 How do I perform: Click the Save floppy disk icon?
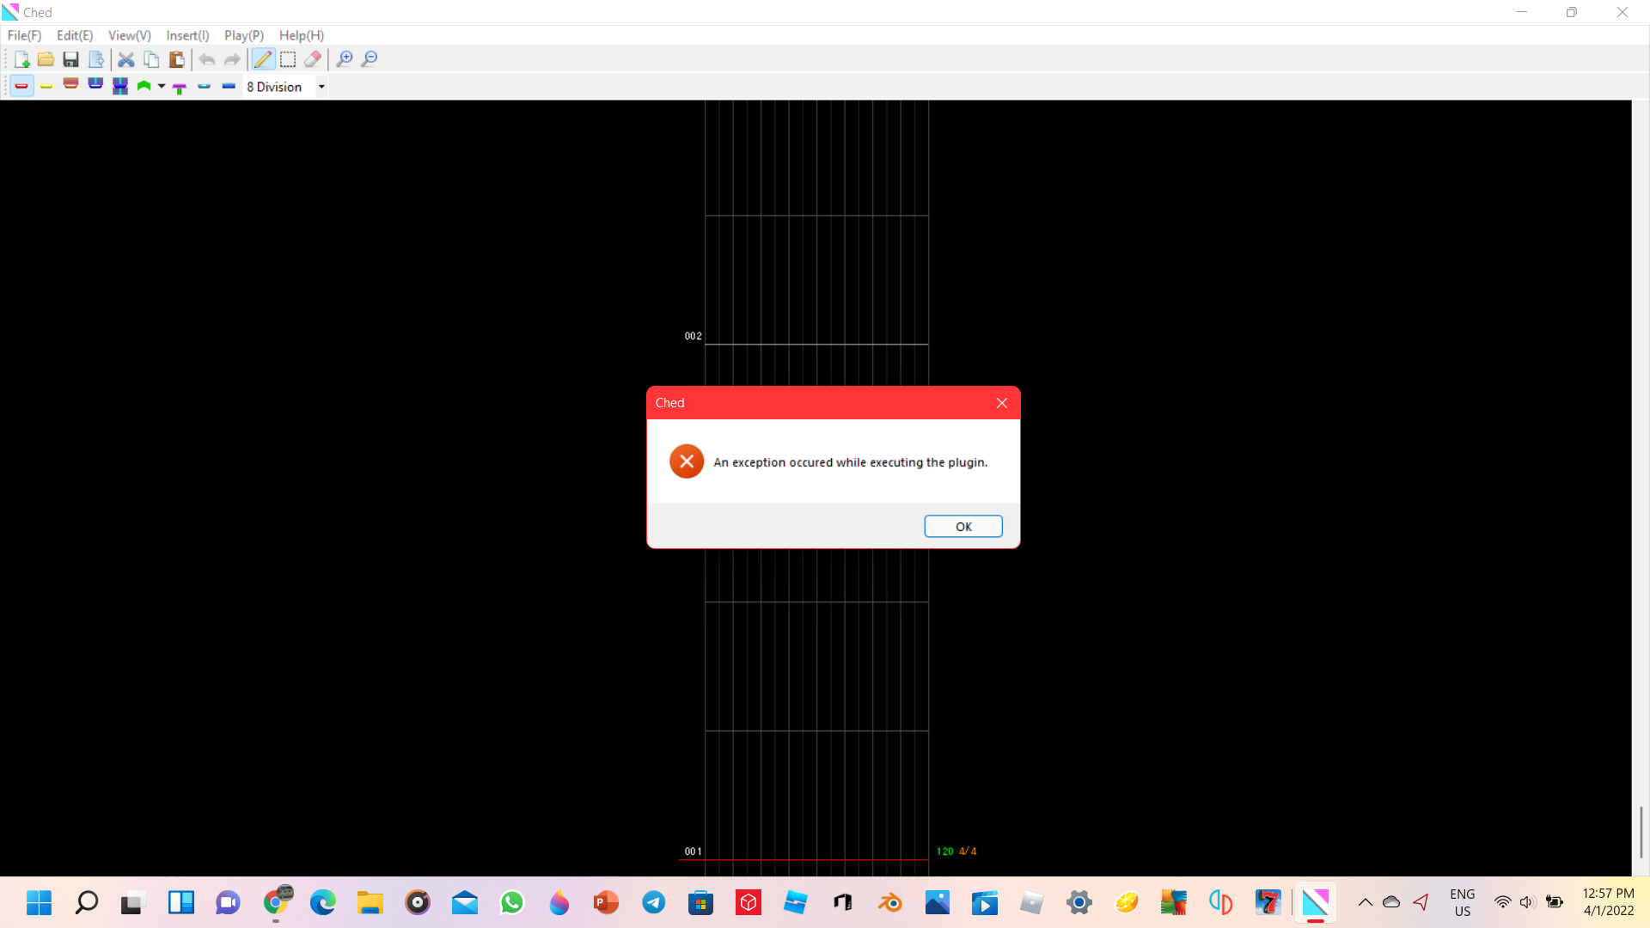(x=70, y=58)
